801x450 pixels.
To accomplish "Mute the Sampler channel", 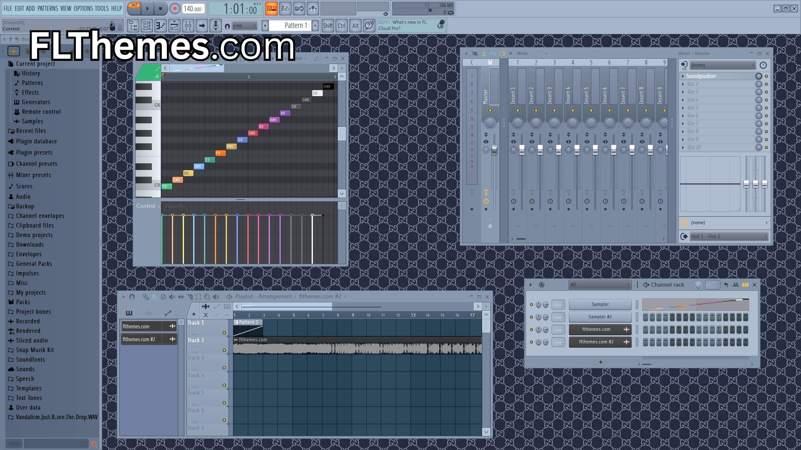I will coord(531,305).
